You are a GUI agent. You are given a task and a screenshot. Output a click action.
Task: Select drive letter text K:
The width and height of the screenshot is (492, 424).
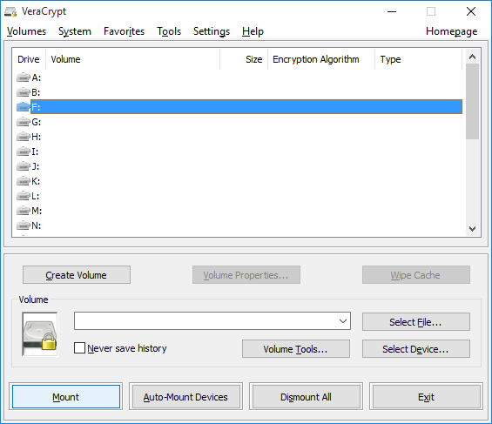point(36,181)
